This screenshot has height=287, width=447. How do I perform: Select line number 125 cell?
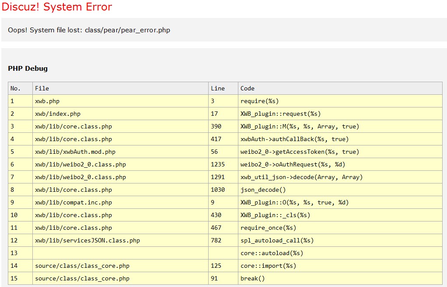pos(223,266)
